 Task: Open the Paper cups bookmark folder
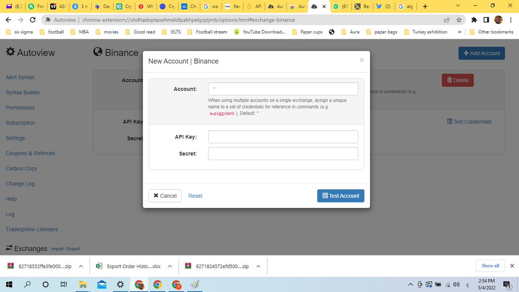click(307, 32)
